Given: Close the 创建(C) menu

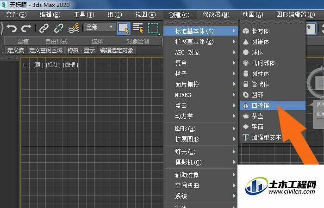Looking at the screenshot, I should click(179, 15).
